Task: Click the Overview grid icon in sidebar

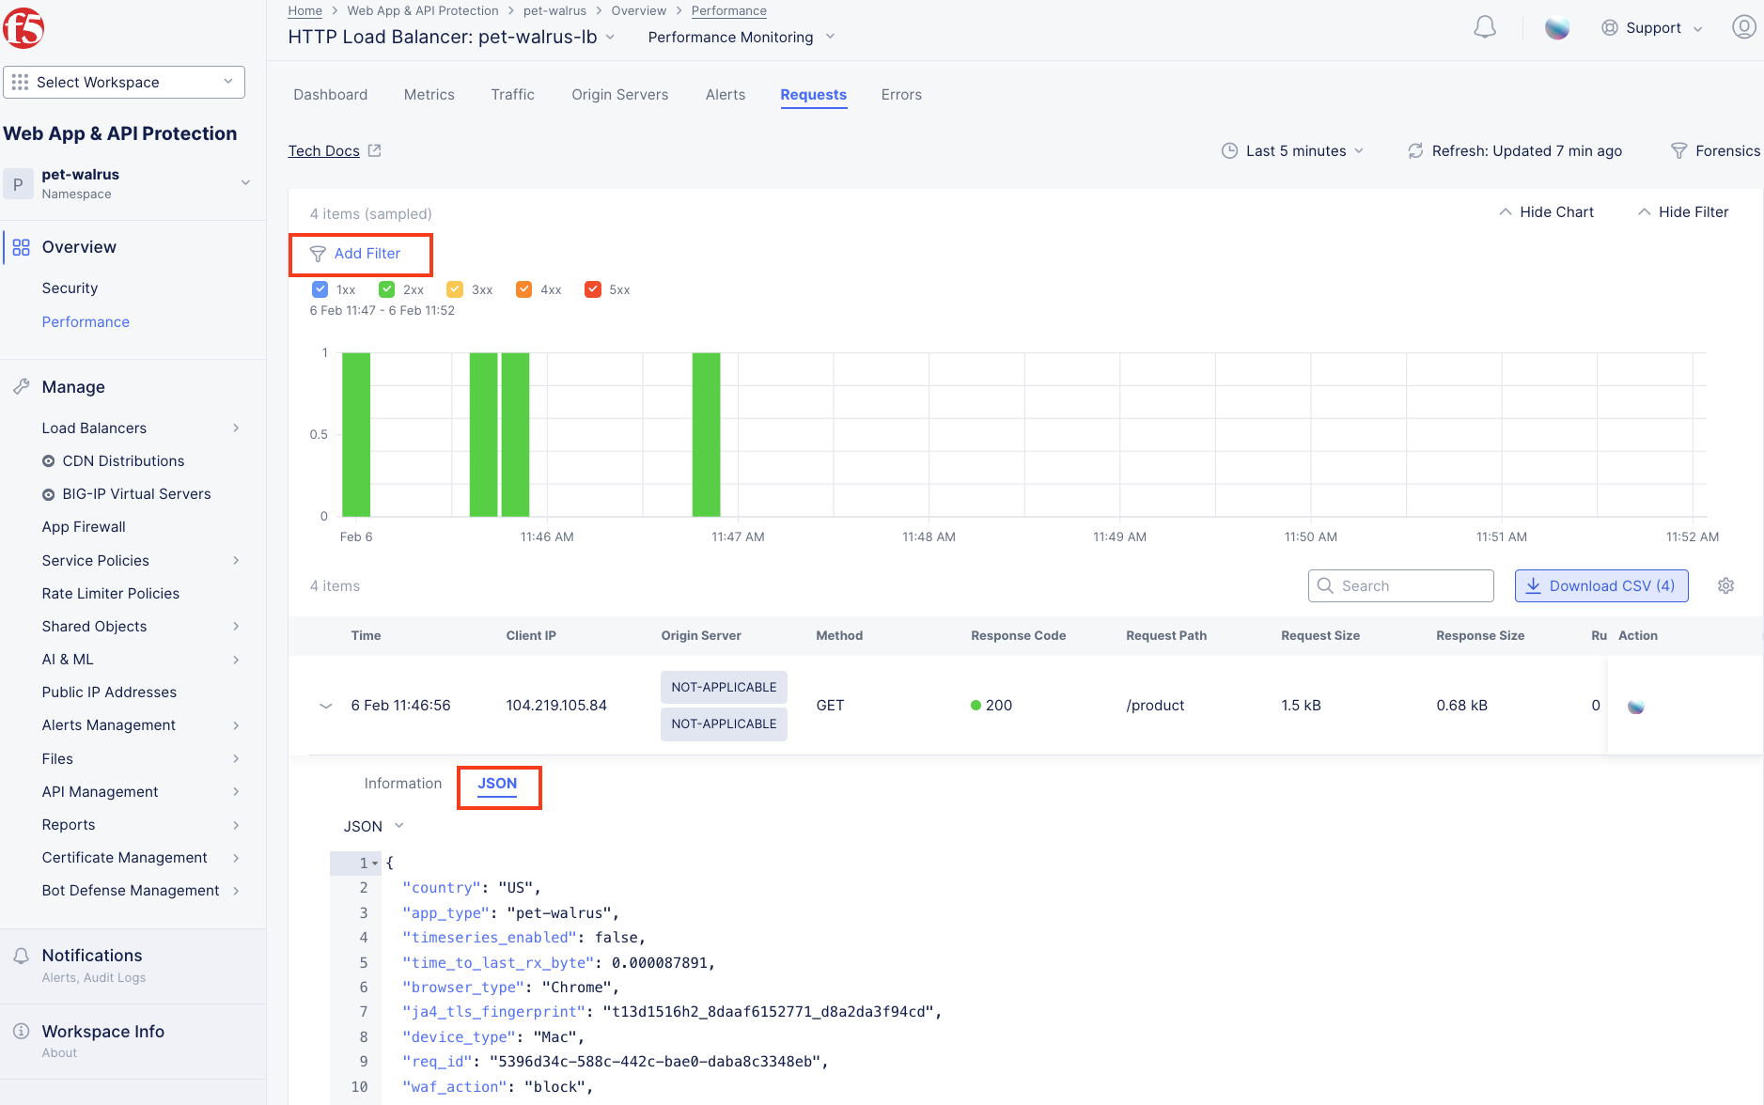Action: coord(21,247)
